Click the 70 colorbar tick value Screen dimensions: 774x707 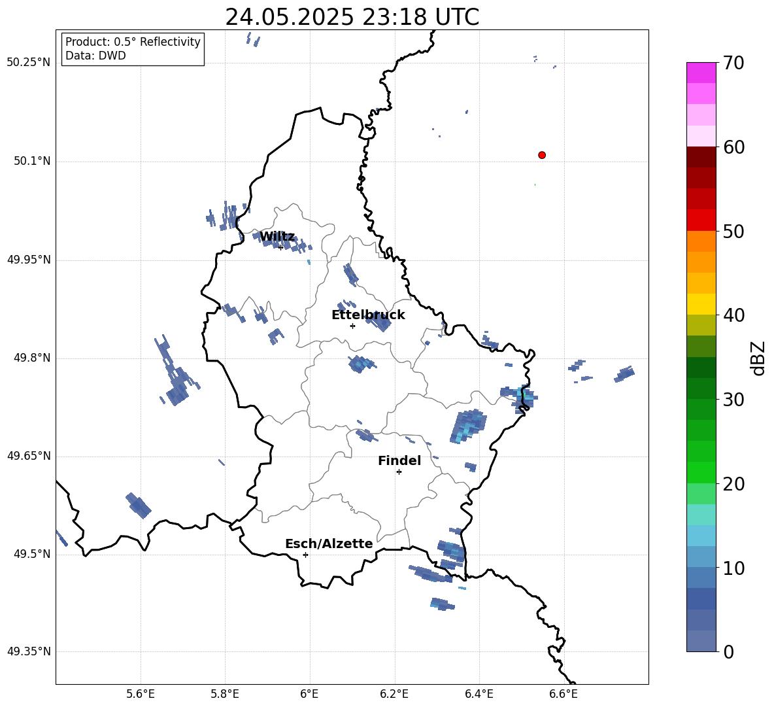click(x=733, y=63)
